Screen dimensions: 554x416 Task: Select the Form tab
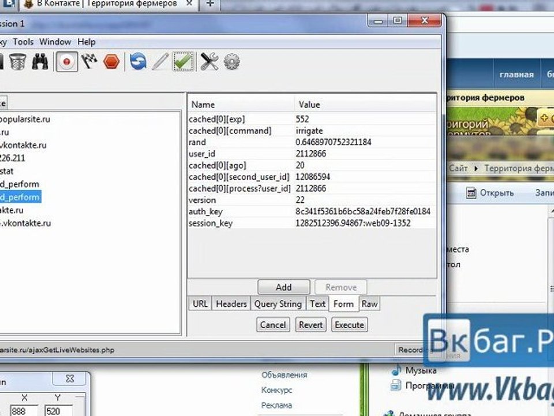[x=343, y=304]
